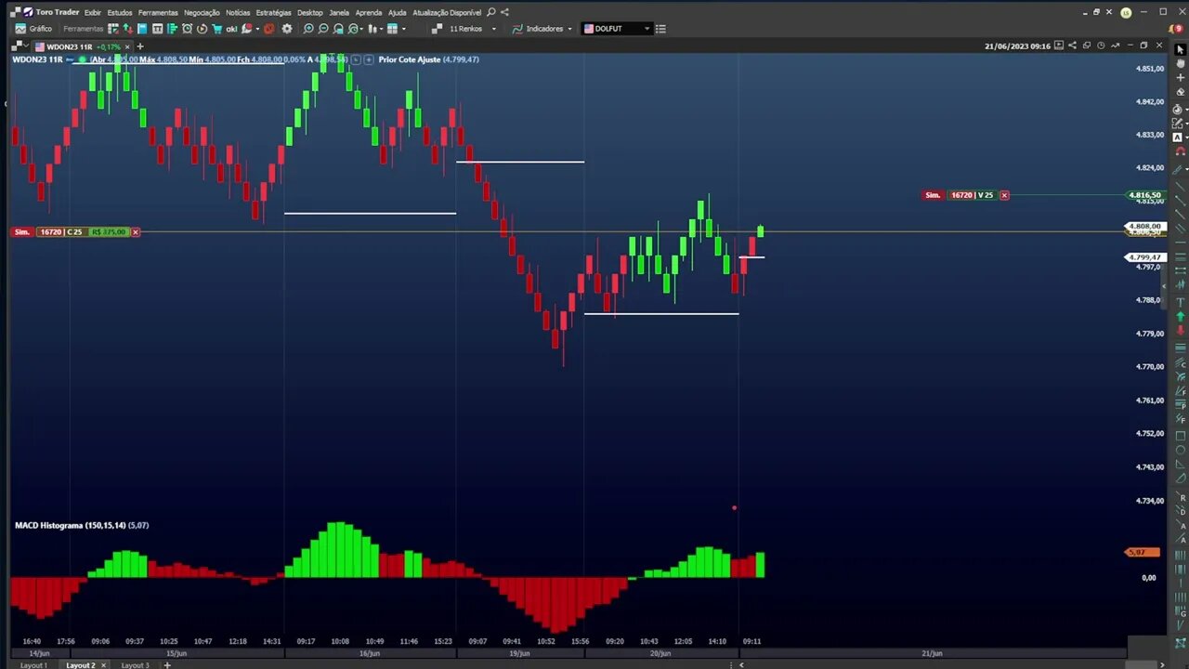
Task: Open the Estudos menu
Action: [x=119, y=12]
